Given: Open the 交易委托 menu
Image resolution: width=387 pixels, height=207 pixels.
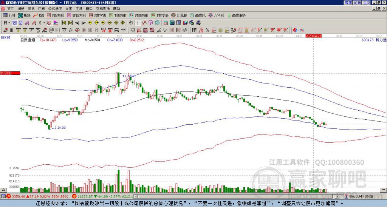Looking at the screenshot, I should click(103, 9).
